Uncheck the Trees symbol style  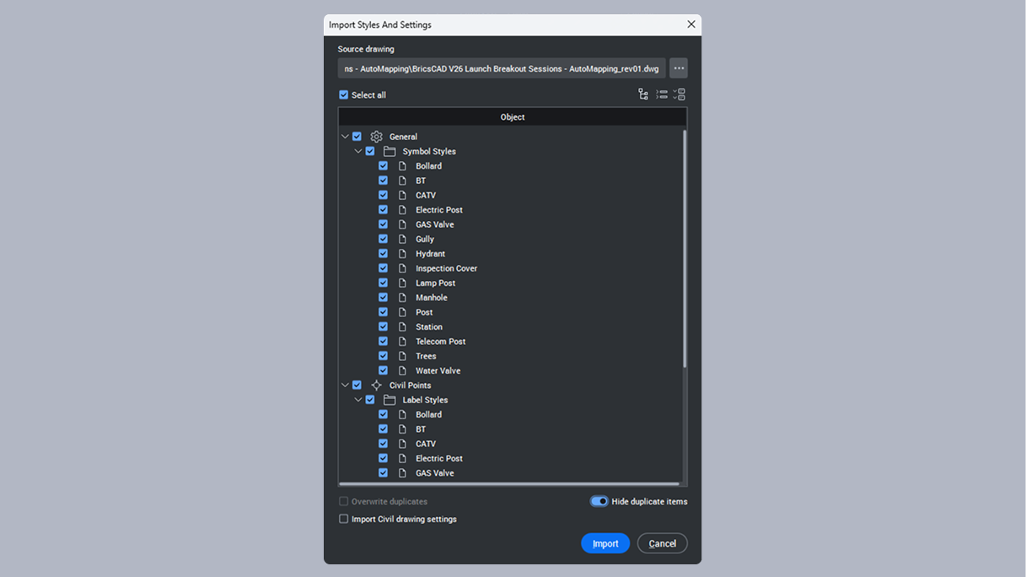(383, 355)
